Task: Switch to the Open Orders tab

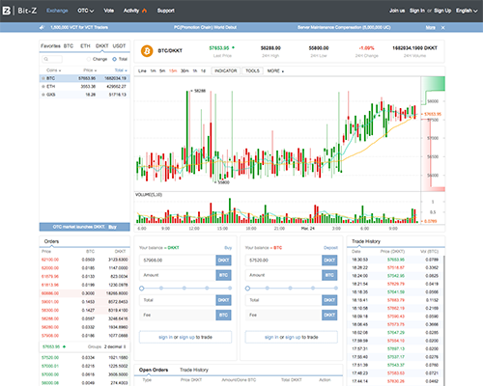Action: click(154, 370)
